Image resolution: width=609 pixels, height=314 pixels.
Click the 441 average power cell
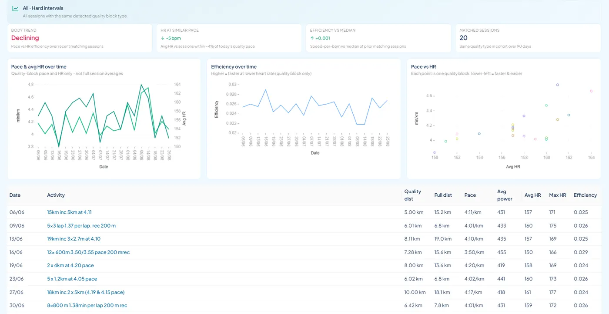tap(502, 279)
